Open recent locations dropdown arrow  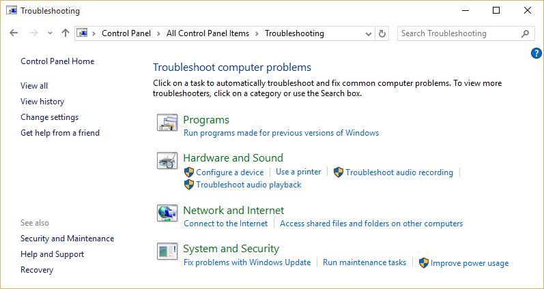[x=50, y=33]
